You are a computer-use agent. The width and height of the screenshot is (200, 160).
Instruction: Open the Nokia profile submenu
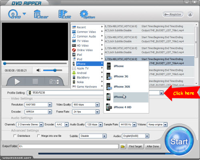pos(88,82)
